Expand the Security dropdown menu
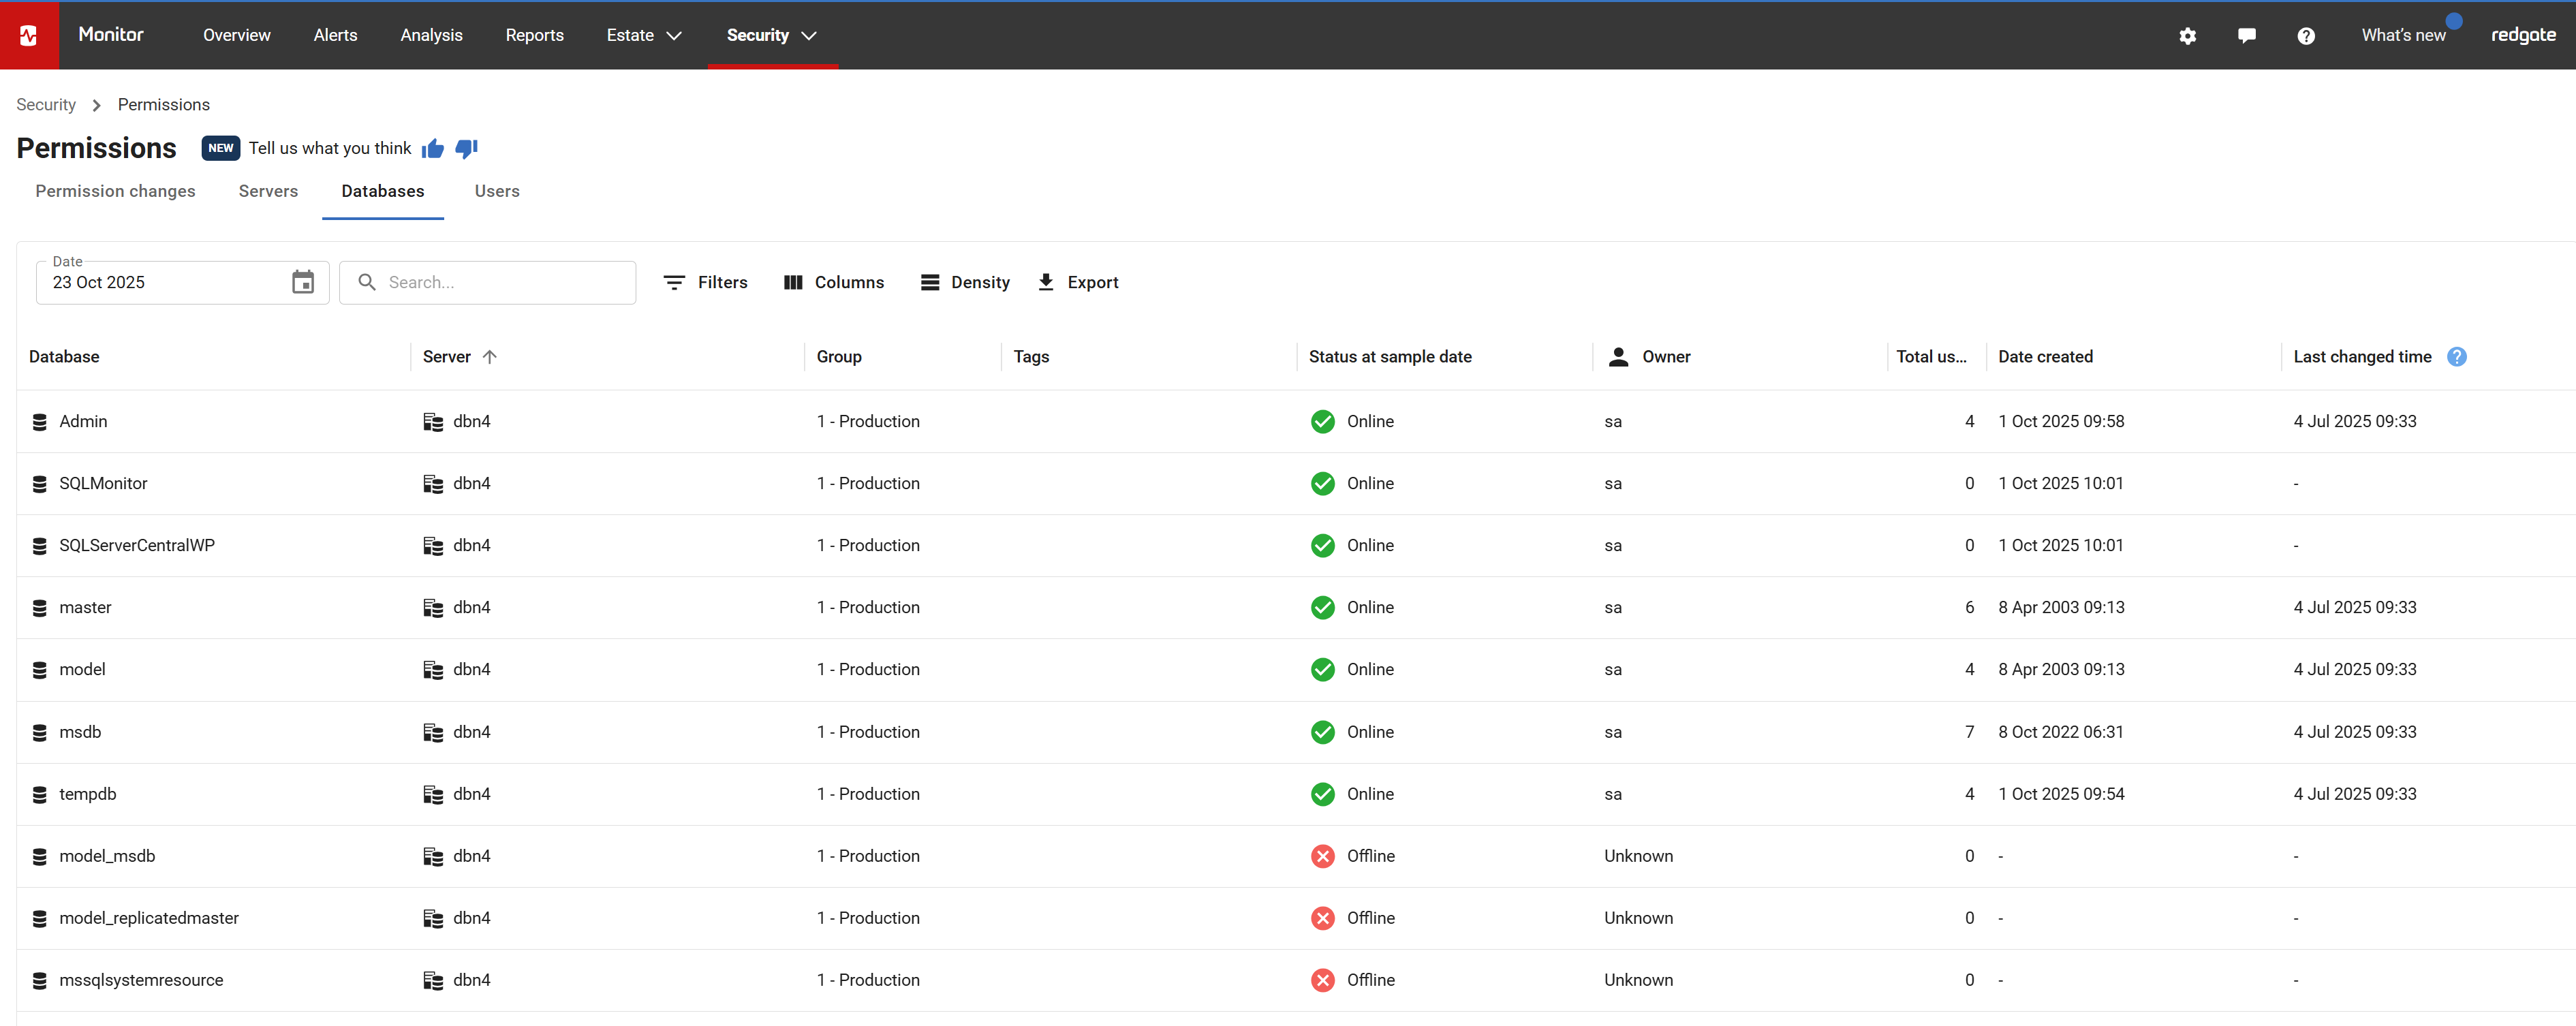This screenshot has height=1026, width=2576. coord(771,36)
